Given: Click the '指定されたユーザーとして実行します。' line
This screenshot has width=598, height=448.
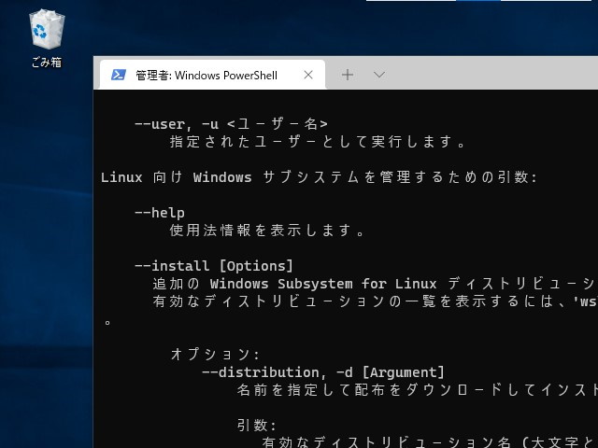Looking at the screenshot, I should coord(318,142).
